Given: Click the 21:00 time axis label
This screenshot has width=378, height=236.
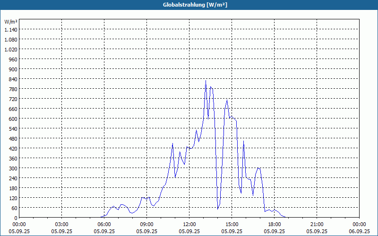Looking at the screenshot, I should 317,225.
